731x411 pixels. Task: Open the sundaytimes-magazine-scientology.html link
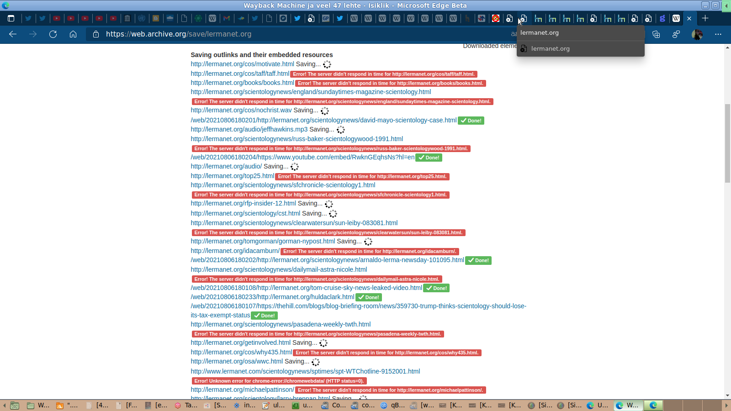click(x=311, y=92)
